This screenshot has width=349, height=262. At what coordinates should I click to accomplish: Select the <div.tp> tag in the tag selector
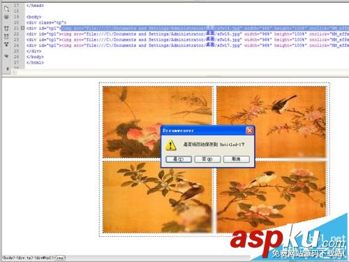24,258
